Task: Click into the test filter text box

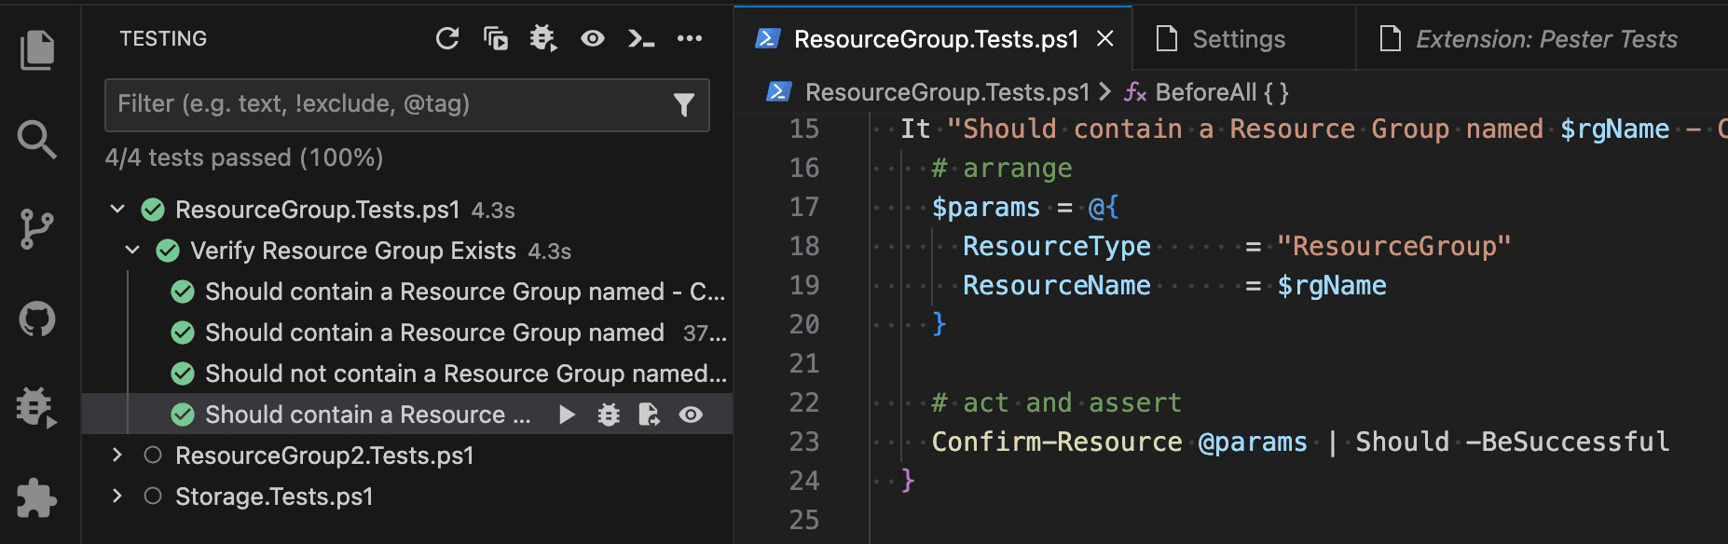Action: pos(382,104)
